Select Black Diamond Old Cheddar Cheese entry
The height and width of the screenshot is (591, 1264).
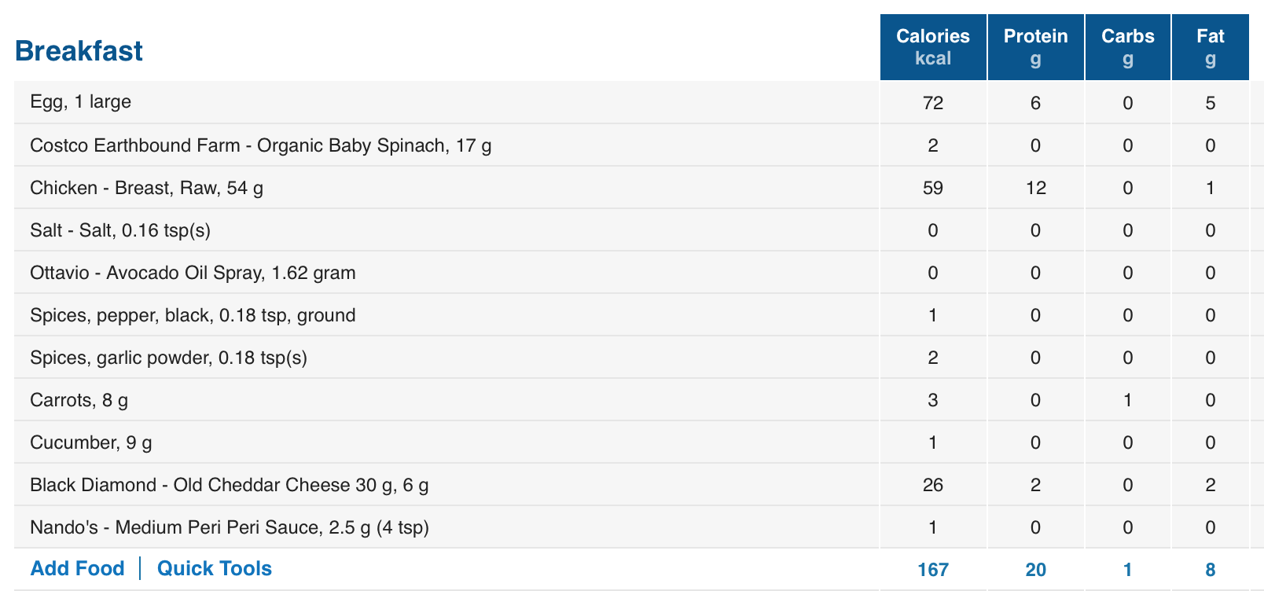[x=229, y=485]
